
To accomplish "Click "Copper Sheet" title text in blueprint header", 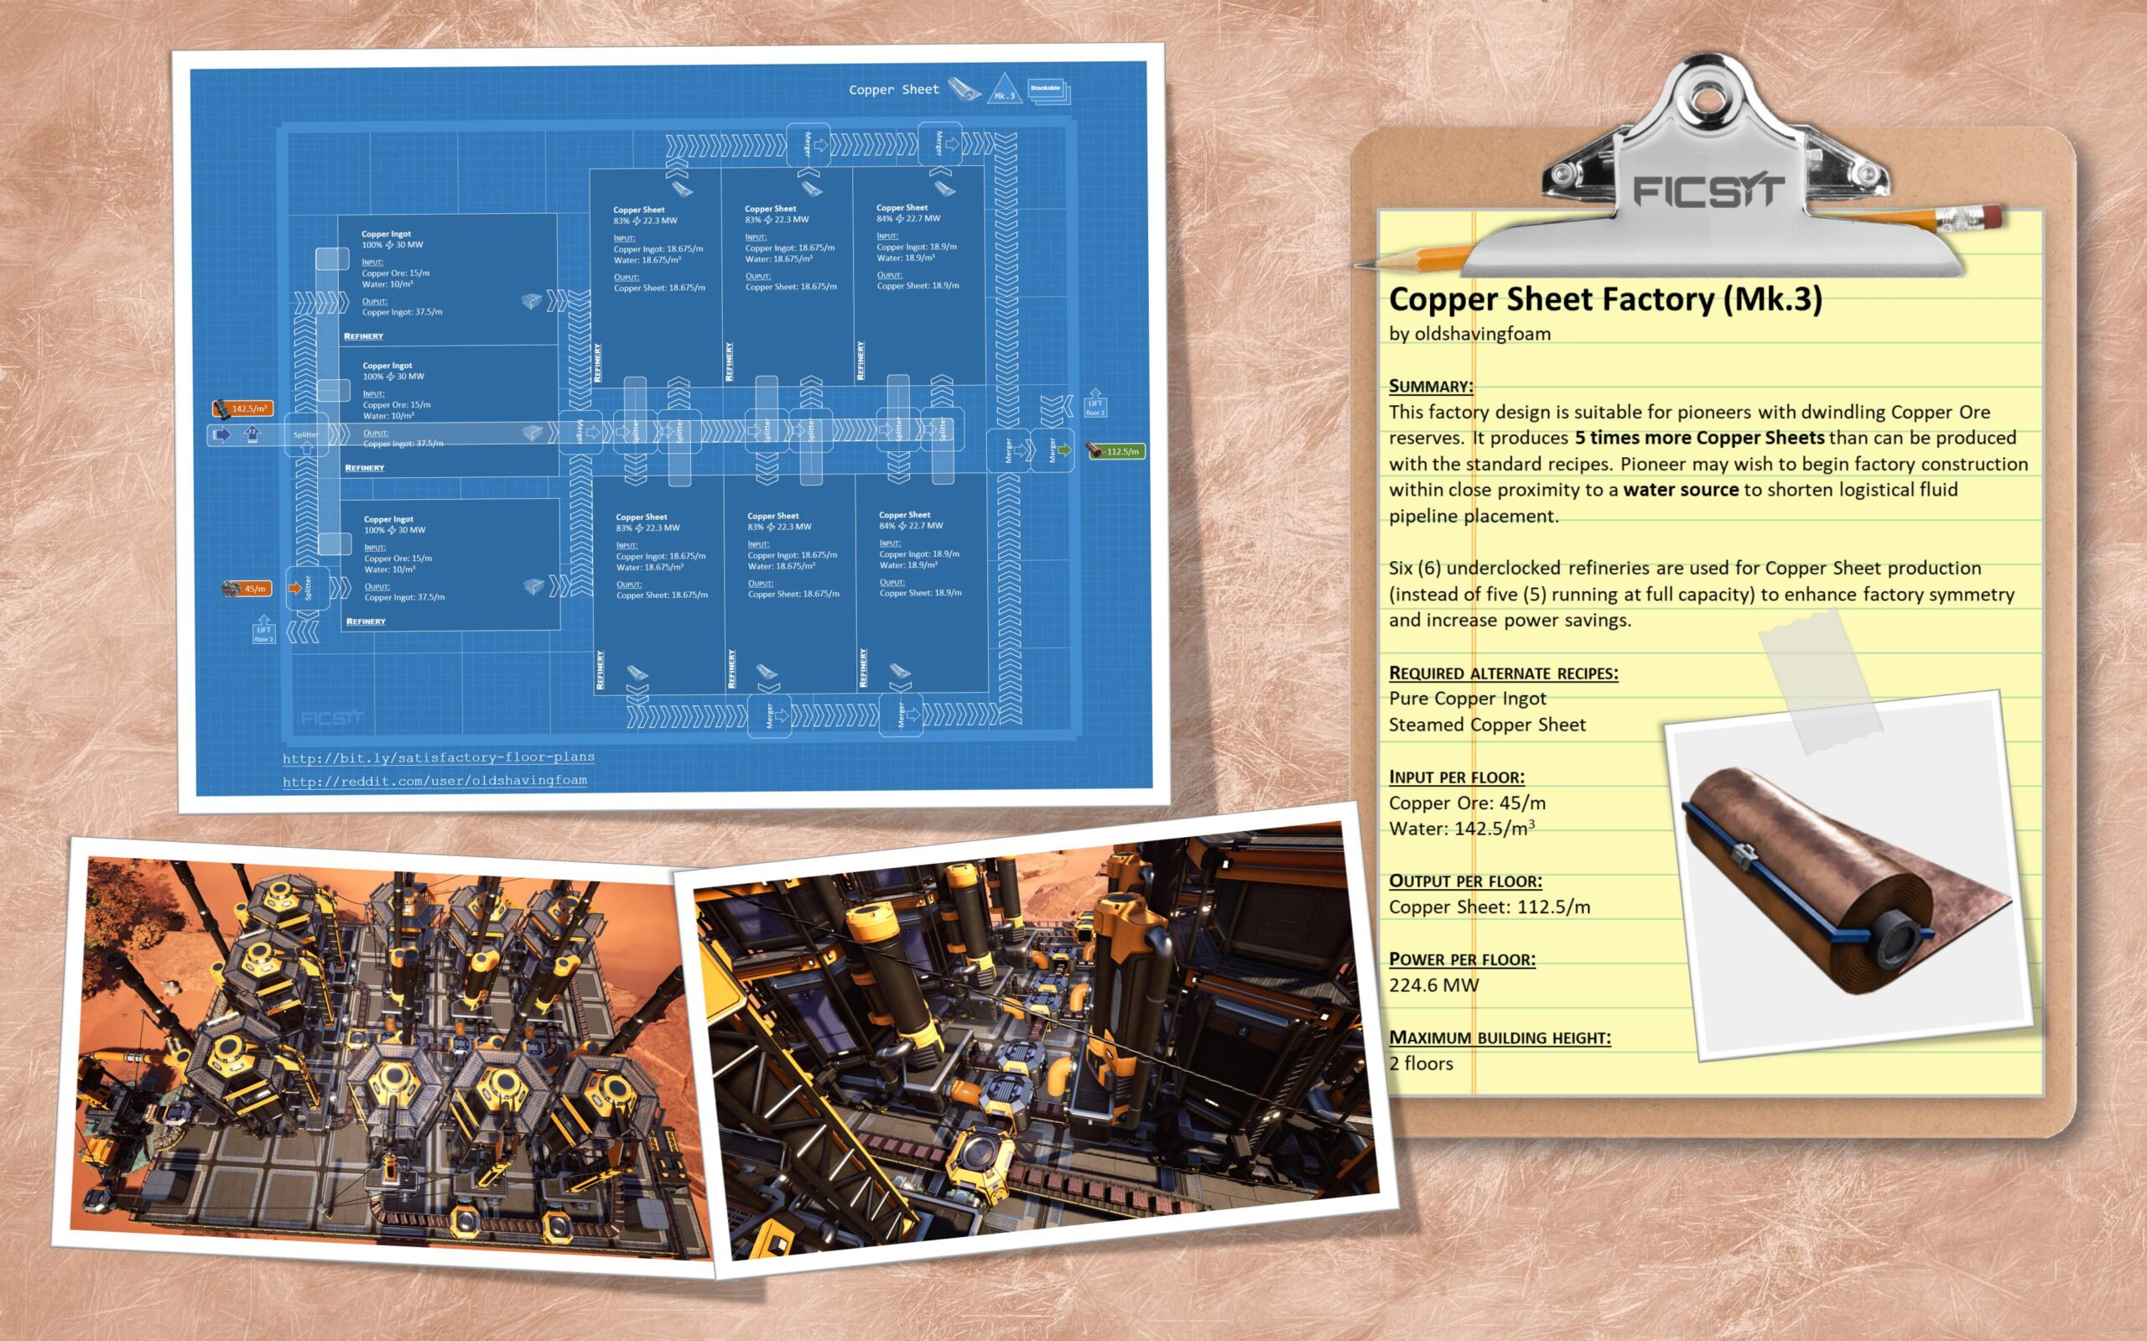I will (x=893, y=90).
